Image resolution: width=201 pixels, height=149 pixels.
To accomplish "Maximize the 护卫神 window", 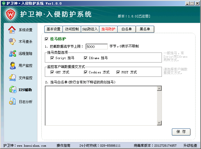I will coord(192,3).
